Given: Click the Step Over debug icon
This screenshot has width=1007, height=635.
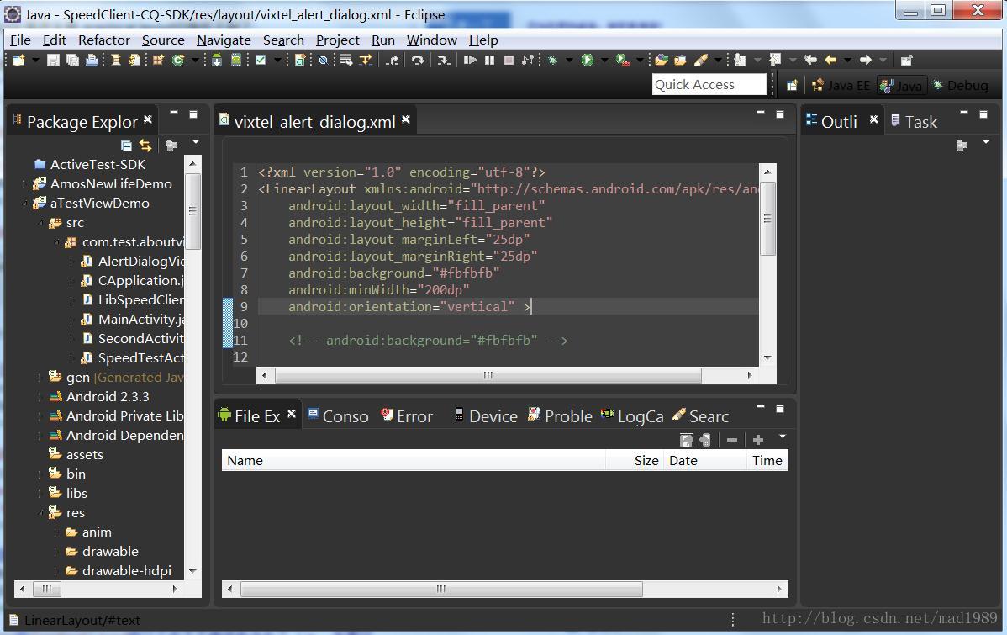Looking at the screenshot, I should pos(418,60).
